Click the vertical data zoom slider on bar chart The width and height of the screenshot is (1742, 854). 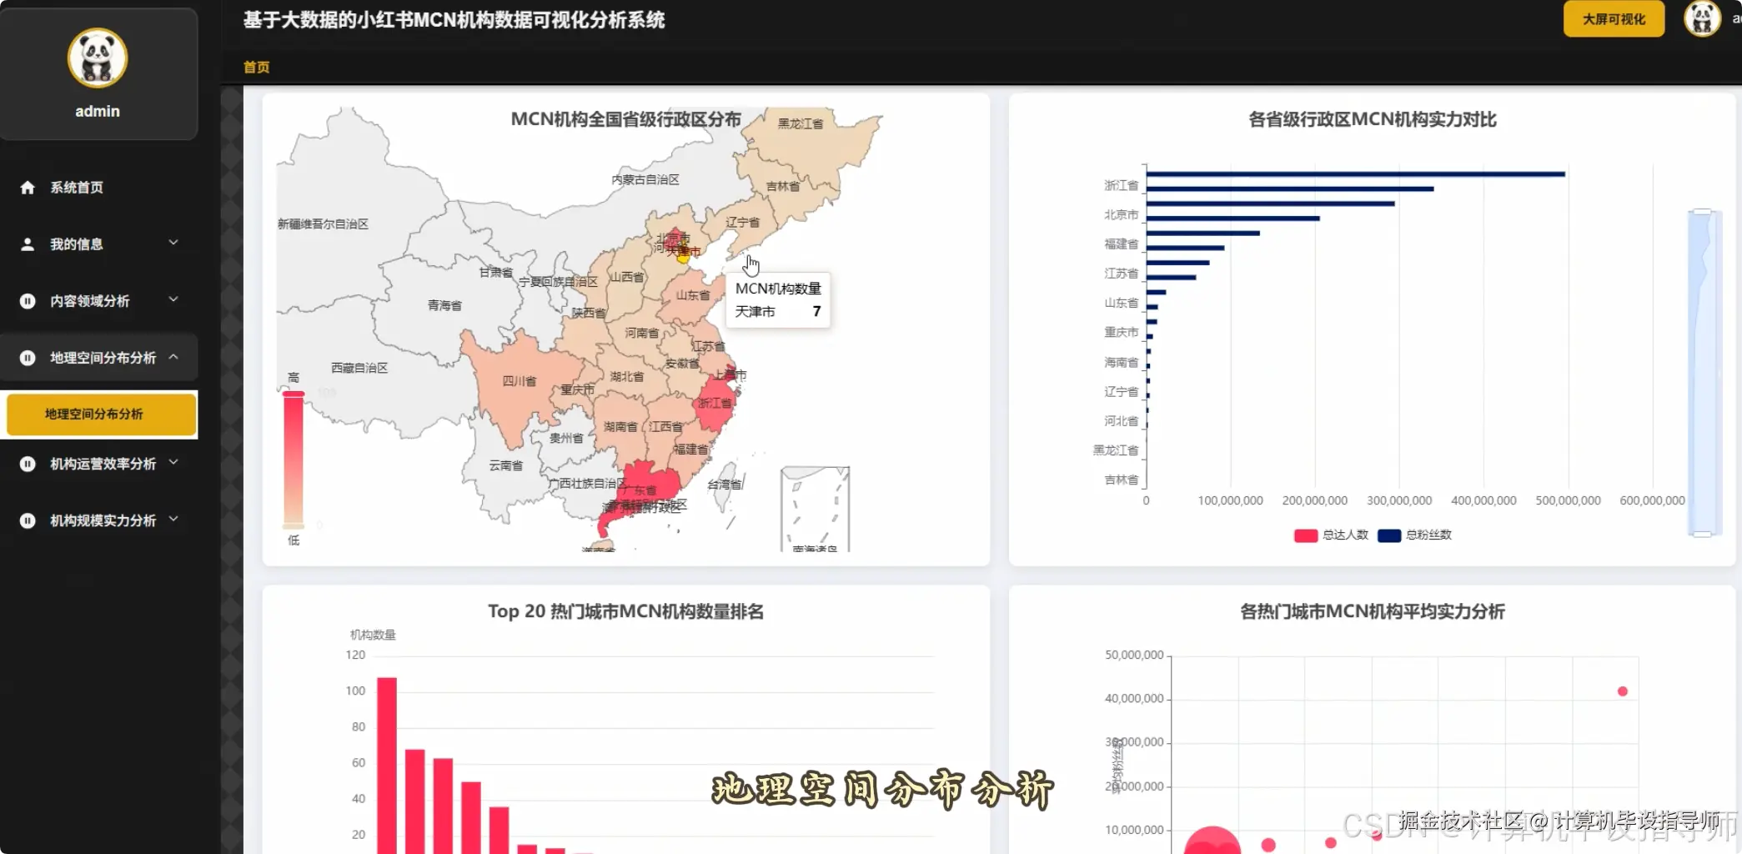(1704, 372)
